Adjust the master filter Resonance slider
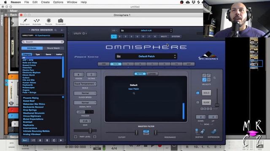Screen dimensions: 270x151 coord(156,133)
